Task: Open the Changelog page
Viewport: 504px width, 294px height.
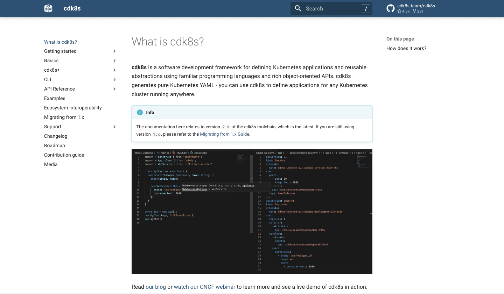Action: coord(56,136)
